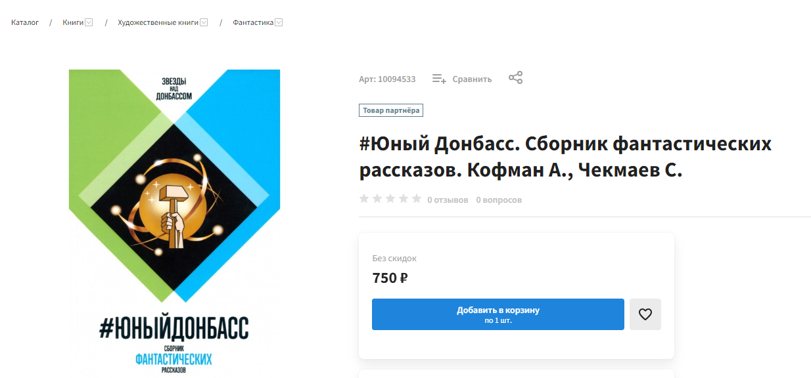Click the compare list icon
811x378 pixels.
pyautogui.click(x=439, y=79)
